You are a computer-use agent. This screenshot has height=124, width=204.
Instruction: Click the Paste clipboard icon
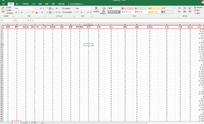3,9
